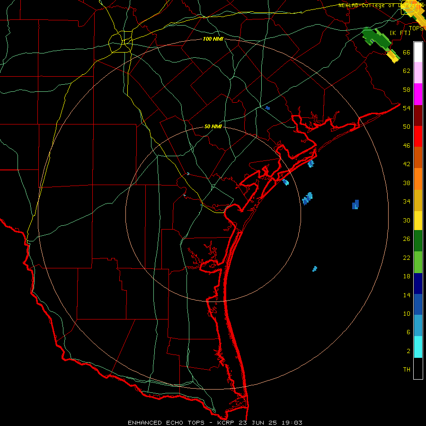Choose the dark red maroon legend swatch
This screenshot has width=426, height=426.
tap(418, 116)
